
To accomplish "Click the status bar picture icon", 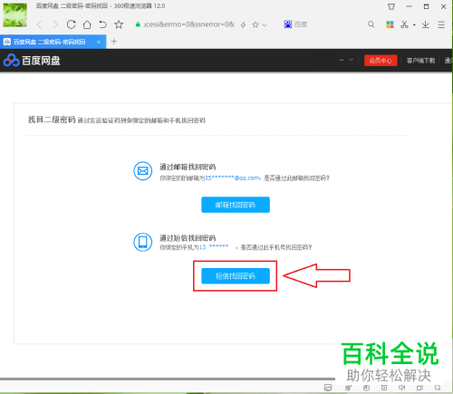I will (328, 388).
